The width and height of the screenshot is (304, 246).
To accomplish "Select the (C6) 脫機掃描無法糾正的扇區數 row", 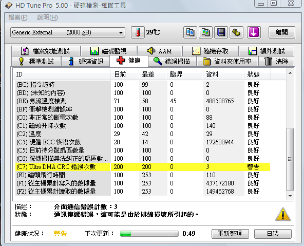I will [x=143, y=159].
